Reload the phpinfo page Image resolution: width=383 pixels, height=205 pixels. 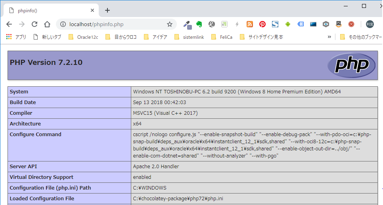click(34, 24)
